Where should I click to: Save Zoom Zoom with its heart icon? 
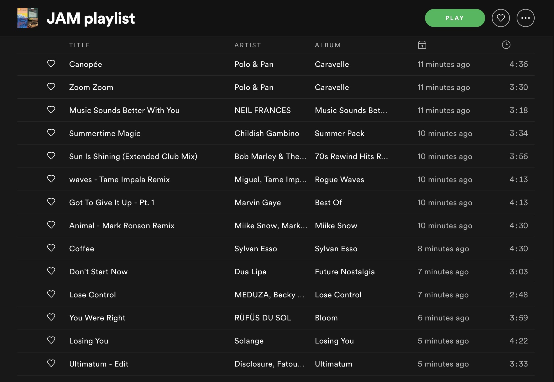(x=51, y=87)
